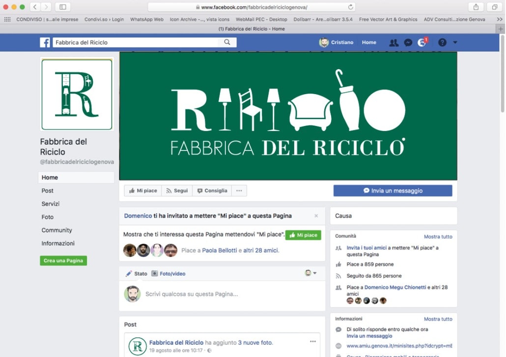
Task: Open the help question mark icon
Action: (x=442, y=43)
